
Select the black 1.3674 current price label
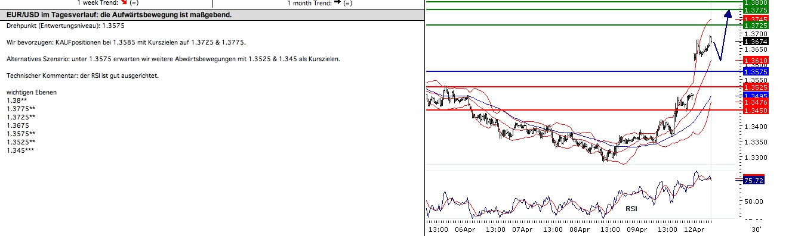pos(756,42)
